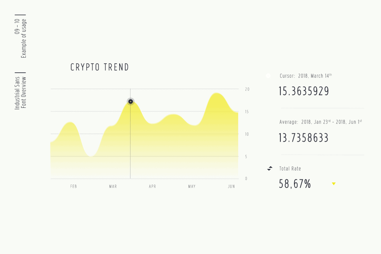Screen dimensions: 381x254
Task: Click the average value 13.7358633
Action: [303, 138]
